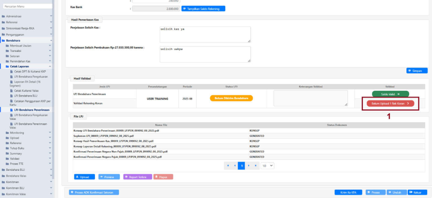The height and width of the screenshot is (198, 432).
Task: Click the Pencarian Menu search field
Action: 27,6
